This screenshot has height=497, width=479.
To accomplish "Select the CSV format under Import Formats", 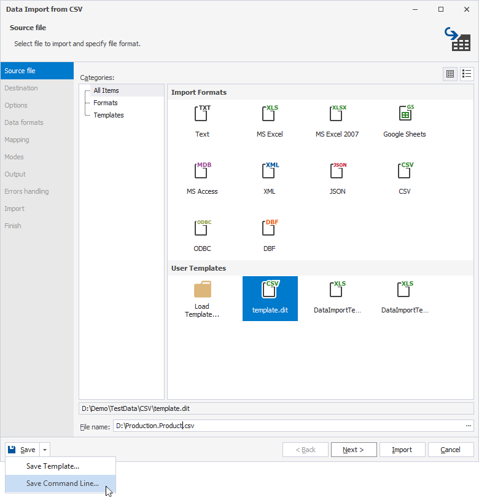I will coord(405,170).
